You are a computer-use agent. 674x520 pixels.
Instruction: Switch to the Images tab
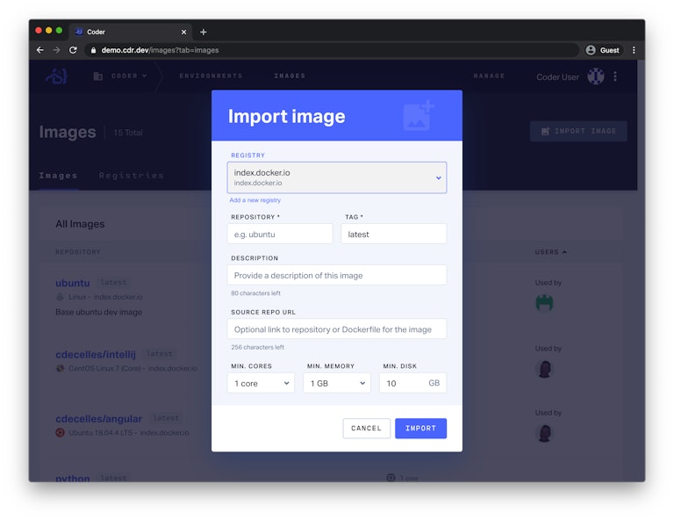tap(58, 176)
